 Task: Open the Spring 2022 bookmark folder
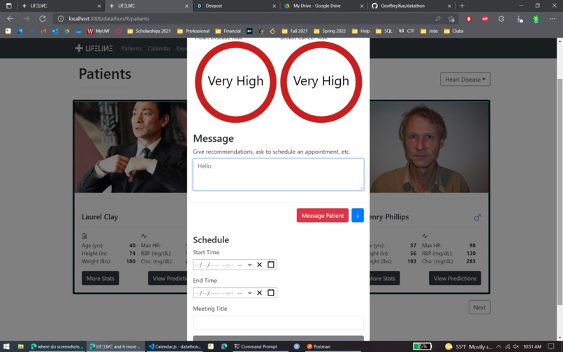[330, 31]
